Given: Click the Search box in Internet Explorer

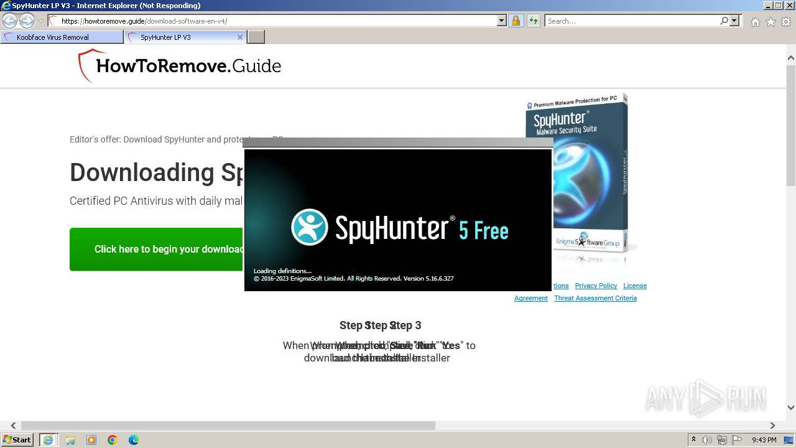Looking at the screenshot, I should pyautogui.click(x=632, y=21).
